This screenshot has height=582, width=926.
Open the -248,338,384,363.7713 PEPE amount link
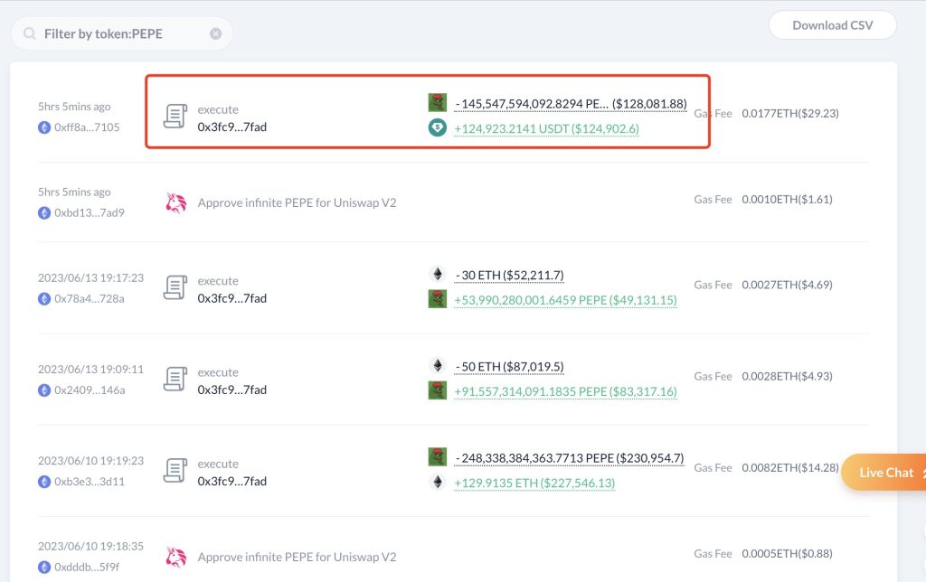pos(569,457)
